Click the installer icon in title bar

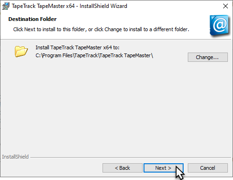6,6
